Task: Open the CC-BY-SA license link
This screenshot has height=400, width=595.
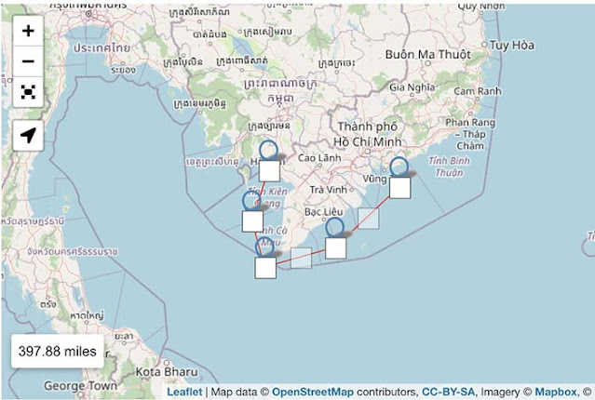Action: click(448, 392)
